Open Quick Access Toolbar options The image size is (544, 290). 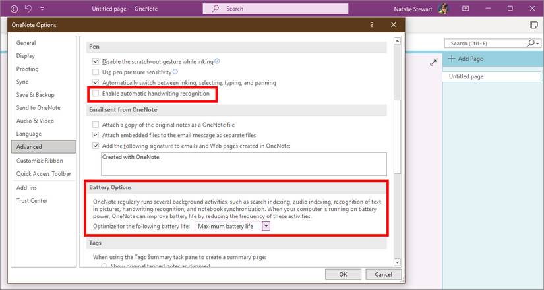click(x=44, y=173)
